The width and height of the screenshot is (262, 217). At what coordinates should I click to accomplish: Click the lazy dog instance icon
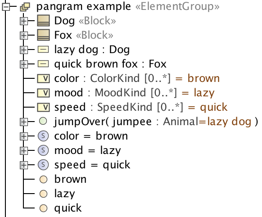[x=43, y=50]
